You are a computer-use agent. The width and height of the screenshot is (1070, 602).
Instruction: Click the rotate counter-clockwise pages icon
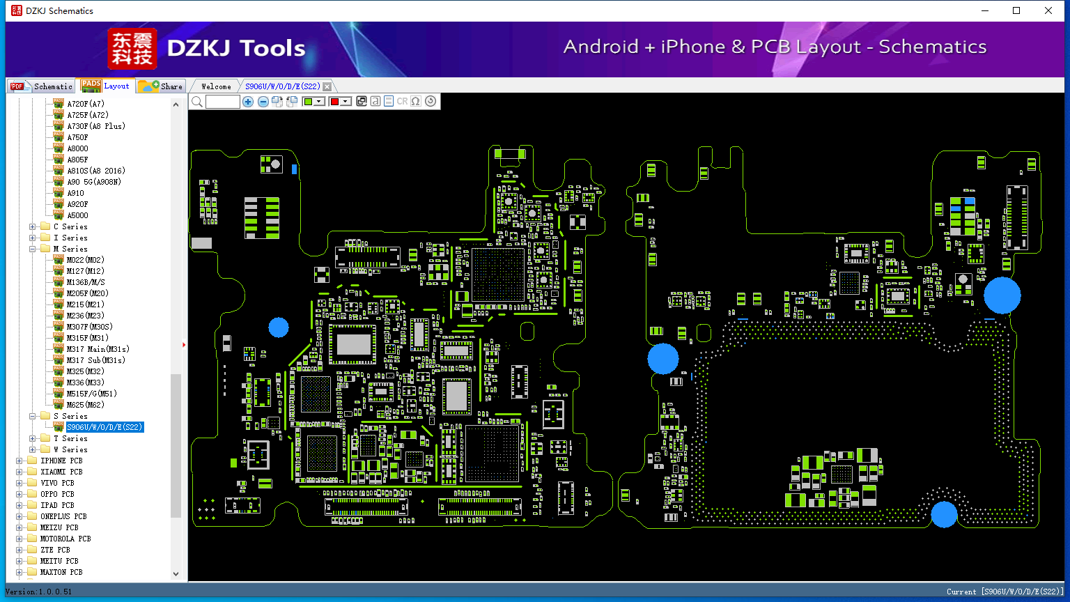click(x=292, y=102)
